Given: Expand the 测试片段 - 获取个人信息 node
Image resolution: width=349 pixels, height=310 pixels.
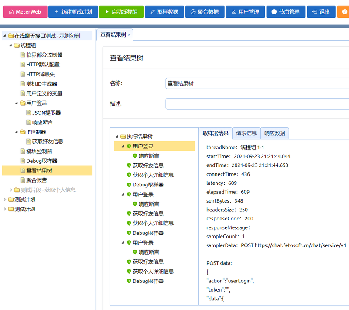Looking at the screenshot, I should 10,190.
